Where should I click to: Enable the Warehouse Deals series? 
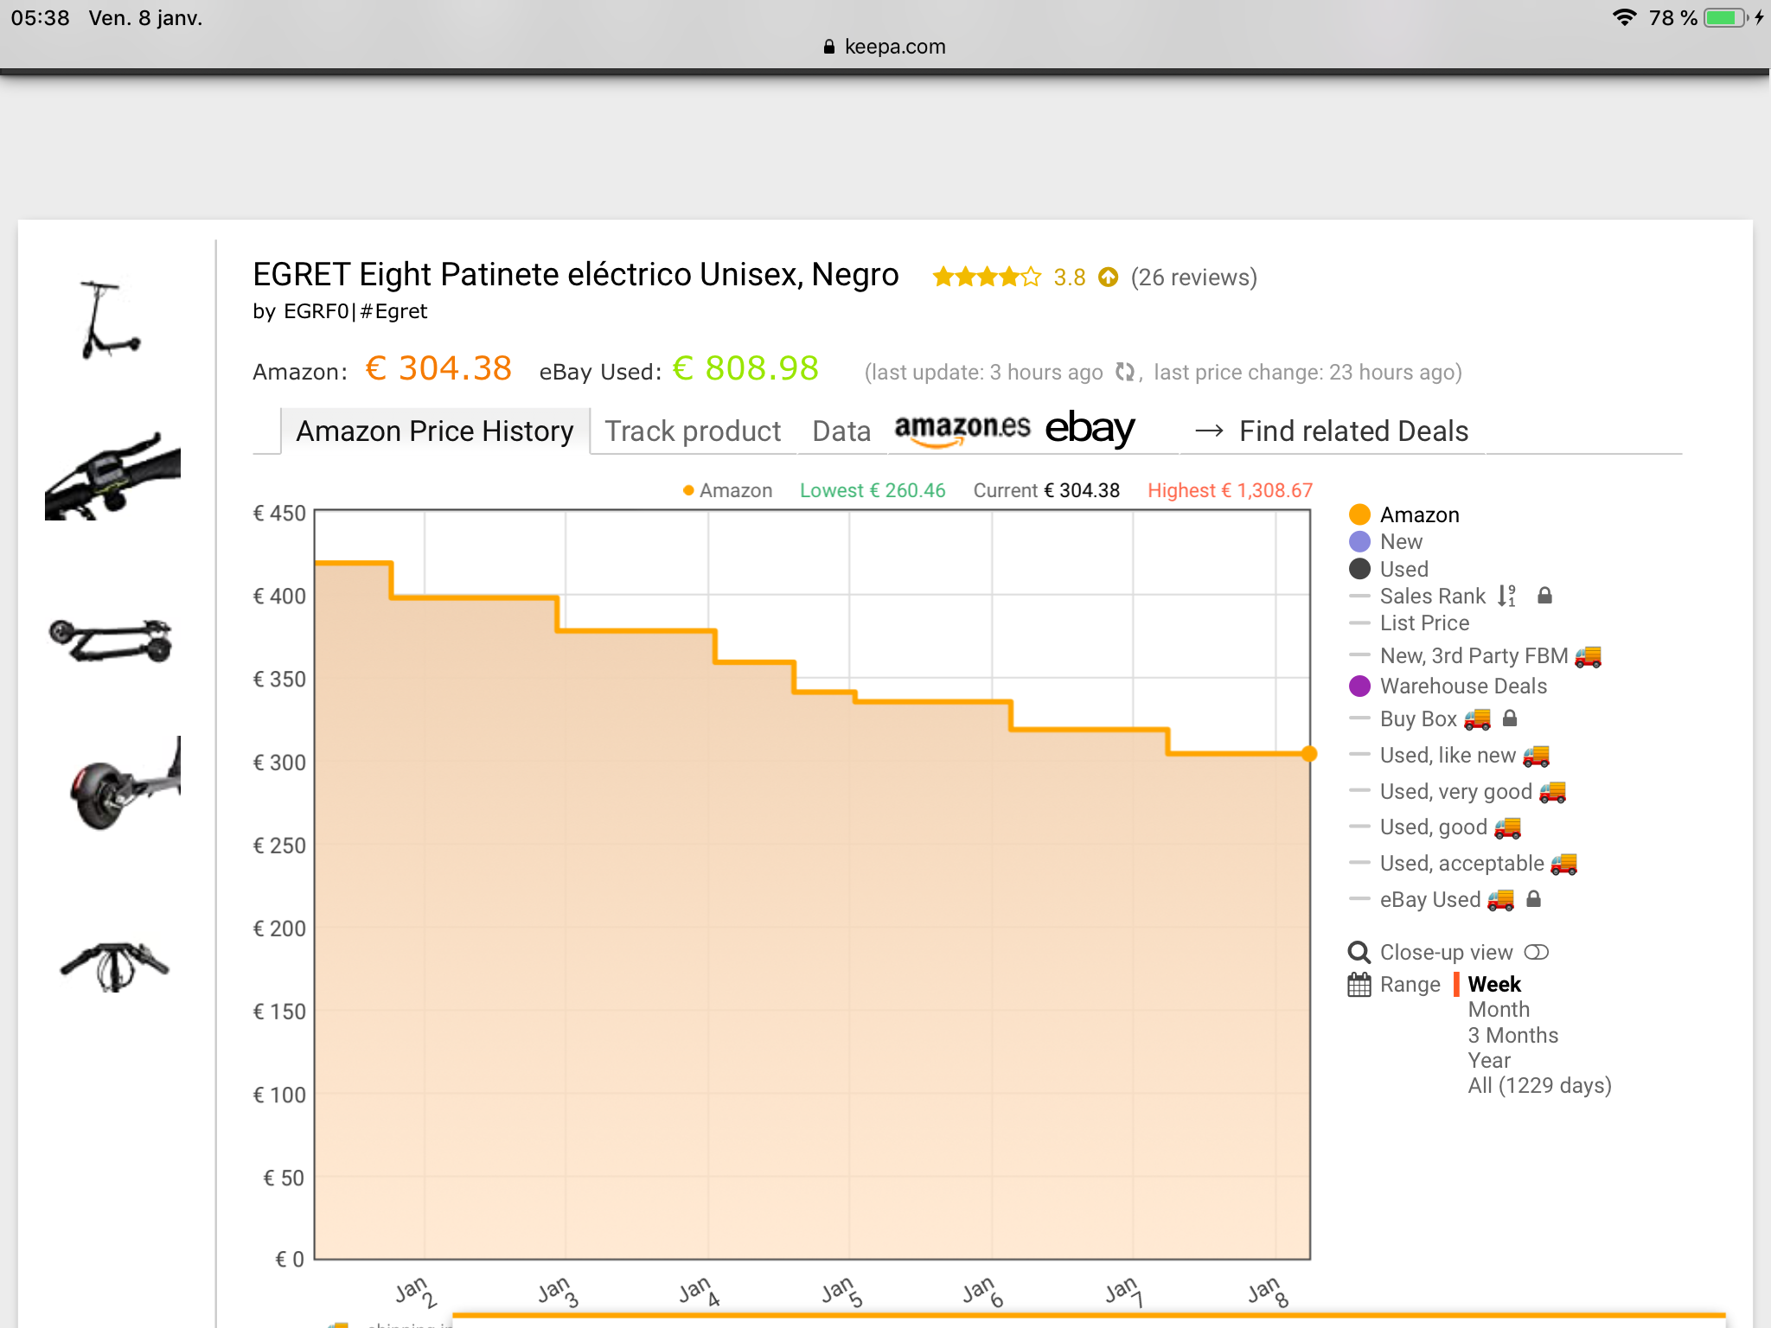pyautogui.click(x=1462, y=686)
